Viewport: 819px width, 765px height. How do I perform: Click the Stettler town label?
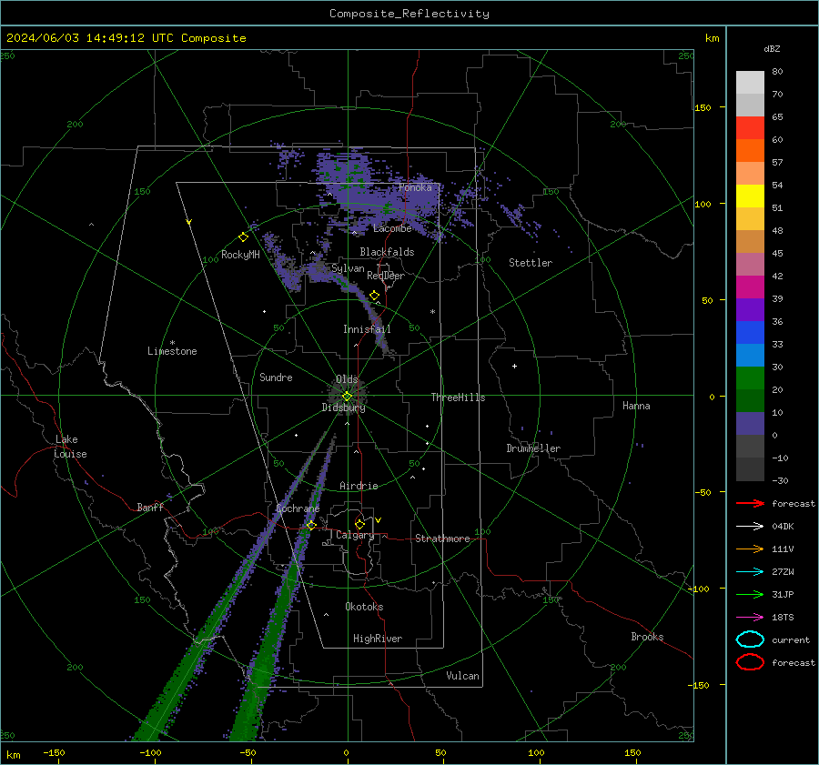(531, 263)
